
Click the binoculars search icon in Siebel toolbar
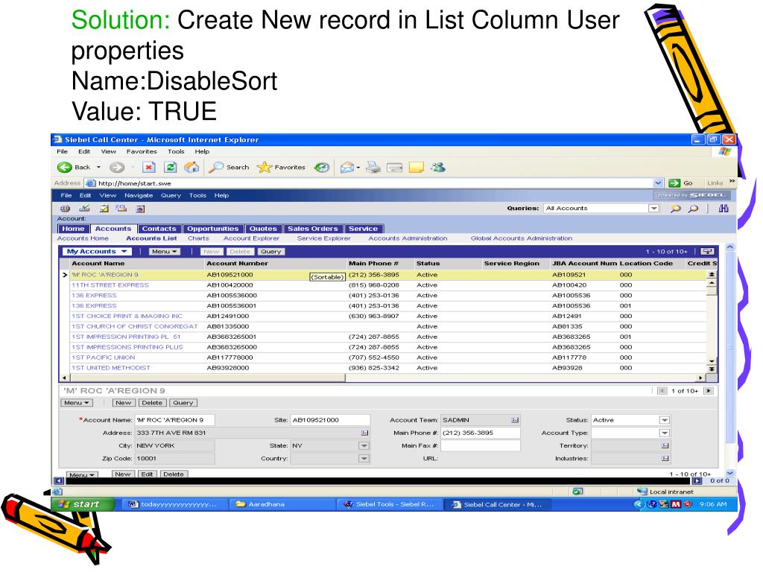tap(724, 209)
